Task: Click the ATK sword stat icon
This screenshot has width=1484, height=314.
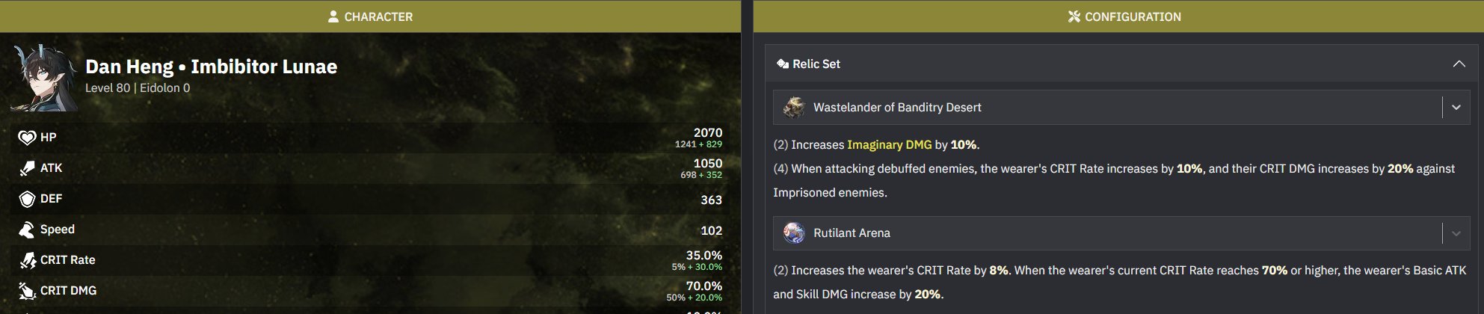Action: [x=27, y=168]
